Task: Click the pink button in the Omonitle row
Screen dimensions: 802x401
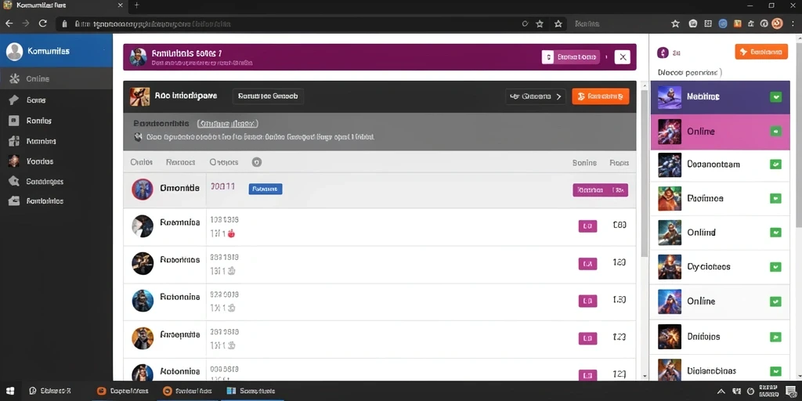Action: click(x=601, y=190)
